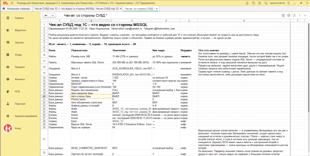Image resolution: width=310 pixels, height=156 pixels.
Task: Open favorites star icon
Action: (259, 3)
